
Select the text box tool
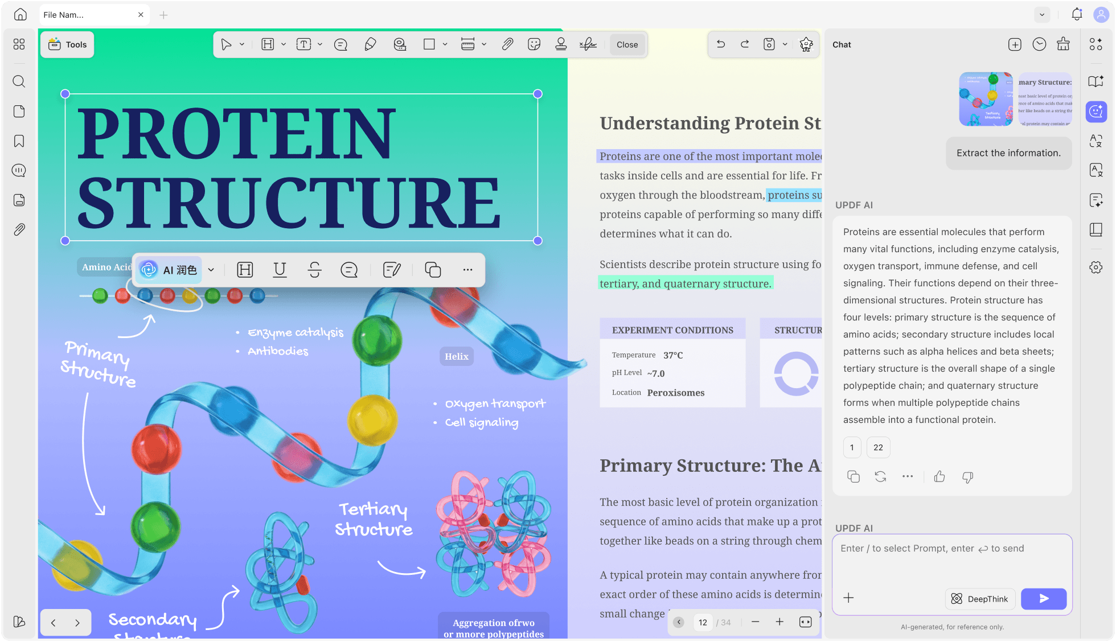coord(304,44)
